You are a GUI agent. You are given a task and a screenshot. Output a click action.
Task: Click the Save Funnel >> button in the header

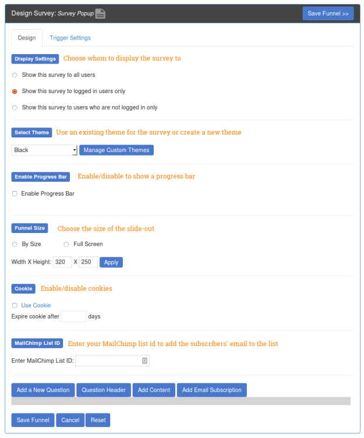(x=328, y=13)
